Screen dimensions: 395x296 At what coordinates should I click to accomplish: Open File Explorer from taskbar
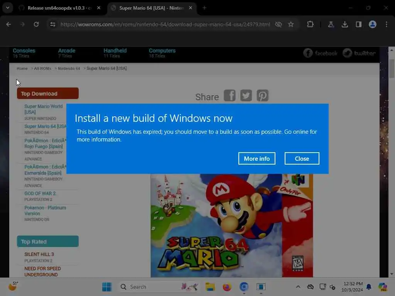pos(210,287)
